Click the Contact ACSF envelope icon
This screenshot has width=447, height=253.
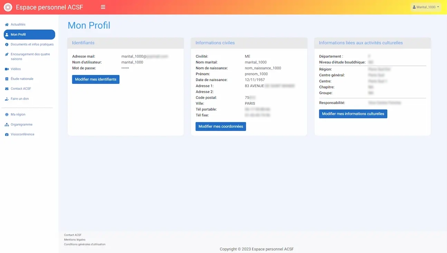(7, 89)
